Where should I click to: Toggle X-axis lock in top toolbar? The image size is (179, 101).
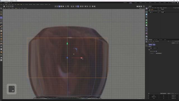tap(7, 6)
